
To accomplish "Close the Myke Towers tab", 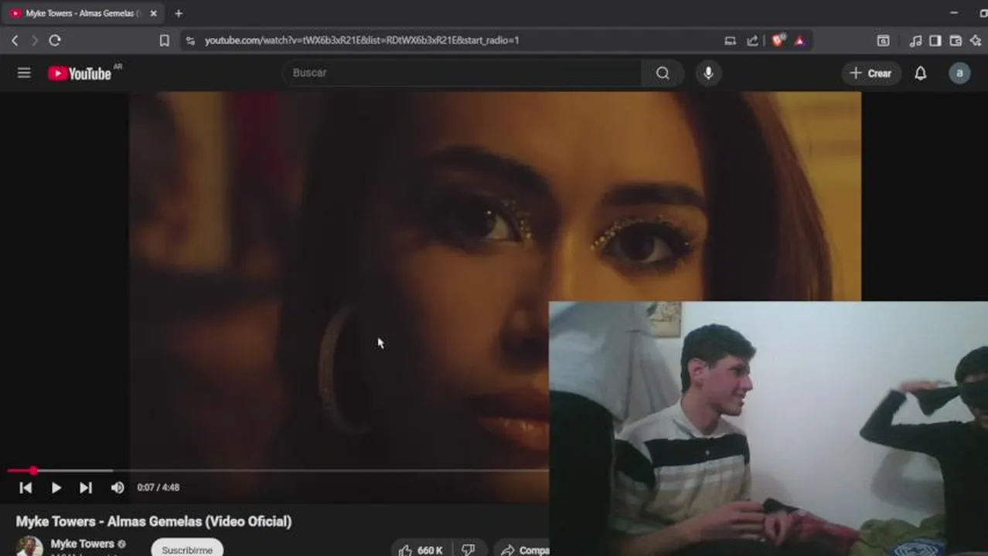I will coord(153,13).
